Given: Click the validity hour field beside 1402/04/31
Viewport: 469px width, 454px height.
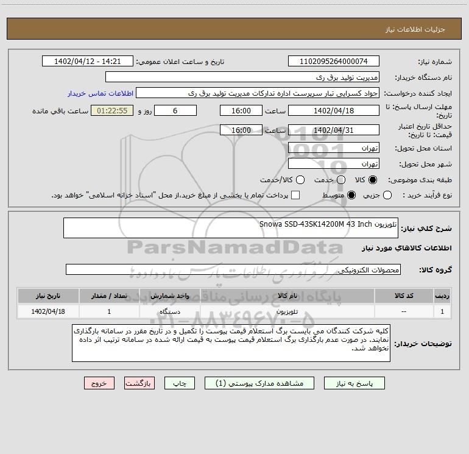Looking at the screenshot, I should click(x=241, y=130).
